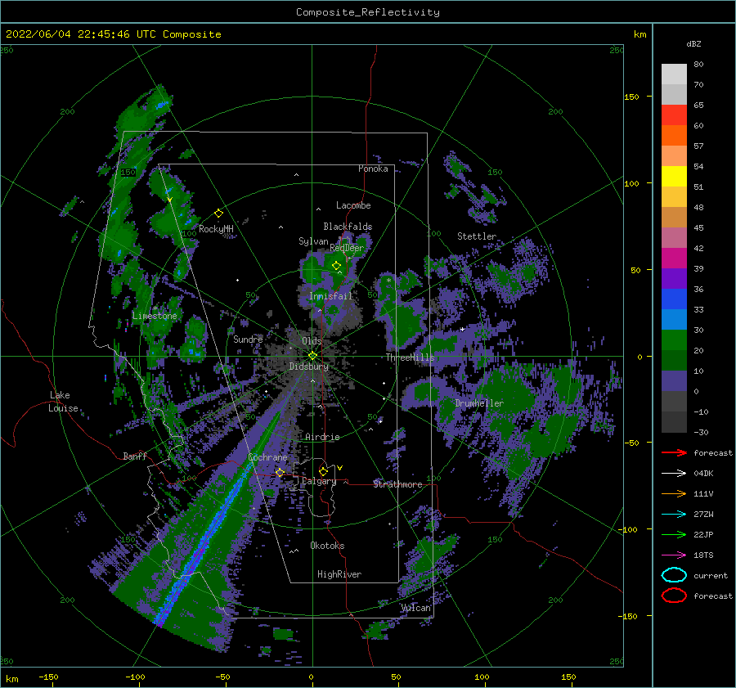Select the yellow 51-54 dBZ color swatch
Viewport: 736px width, 688px height.
674,177
